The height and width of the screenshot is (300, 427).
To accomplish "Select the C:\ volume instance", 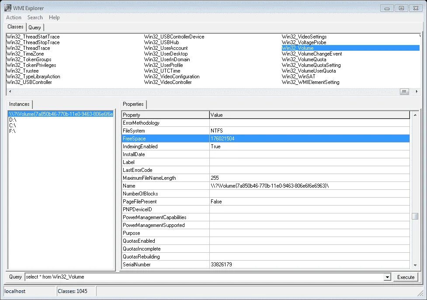I will (x=13, y=126).
